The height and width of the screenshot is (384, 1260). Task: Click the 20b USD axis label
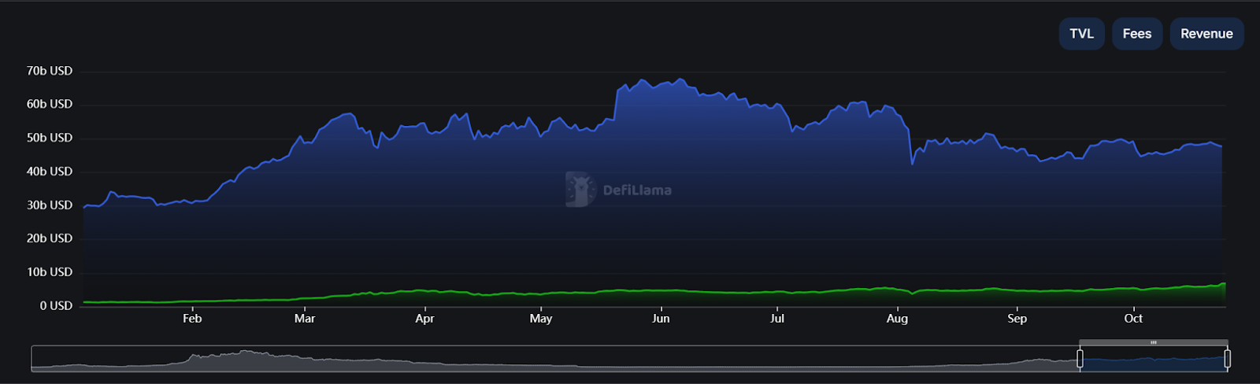[x=50, y=238]
